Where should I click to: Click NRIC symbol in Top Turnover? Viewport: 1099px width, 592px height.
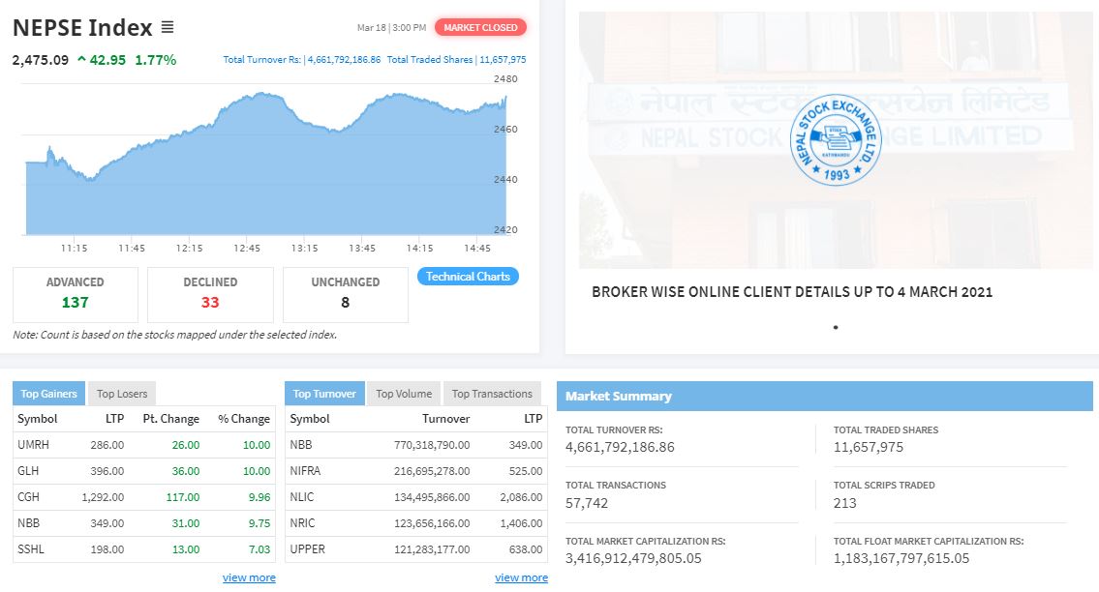[303, 523]
